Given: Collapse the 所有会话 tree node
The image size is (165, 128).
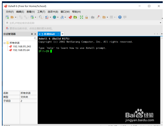Looking at the screenshot, I should (x=5, y=43).
